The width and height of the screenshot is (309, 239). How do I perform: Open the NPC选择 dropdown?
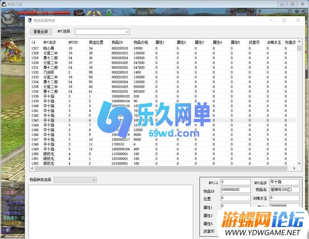tap(102, 32)
